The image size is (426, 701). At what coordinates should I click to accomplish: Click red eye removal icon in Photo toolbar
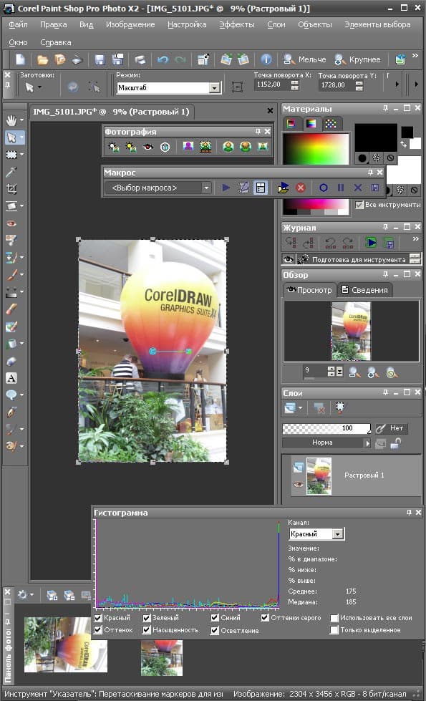(x=148, y=147)
